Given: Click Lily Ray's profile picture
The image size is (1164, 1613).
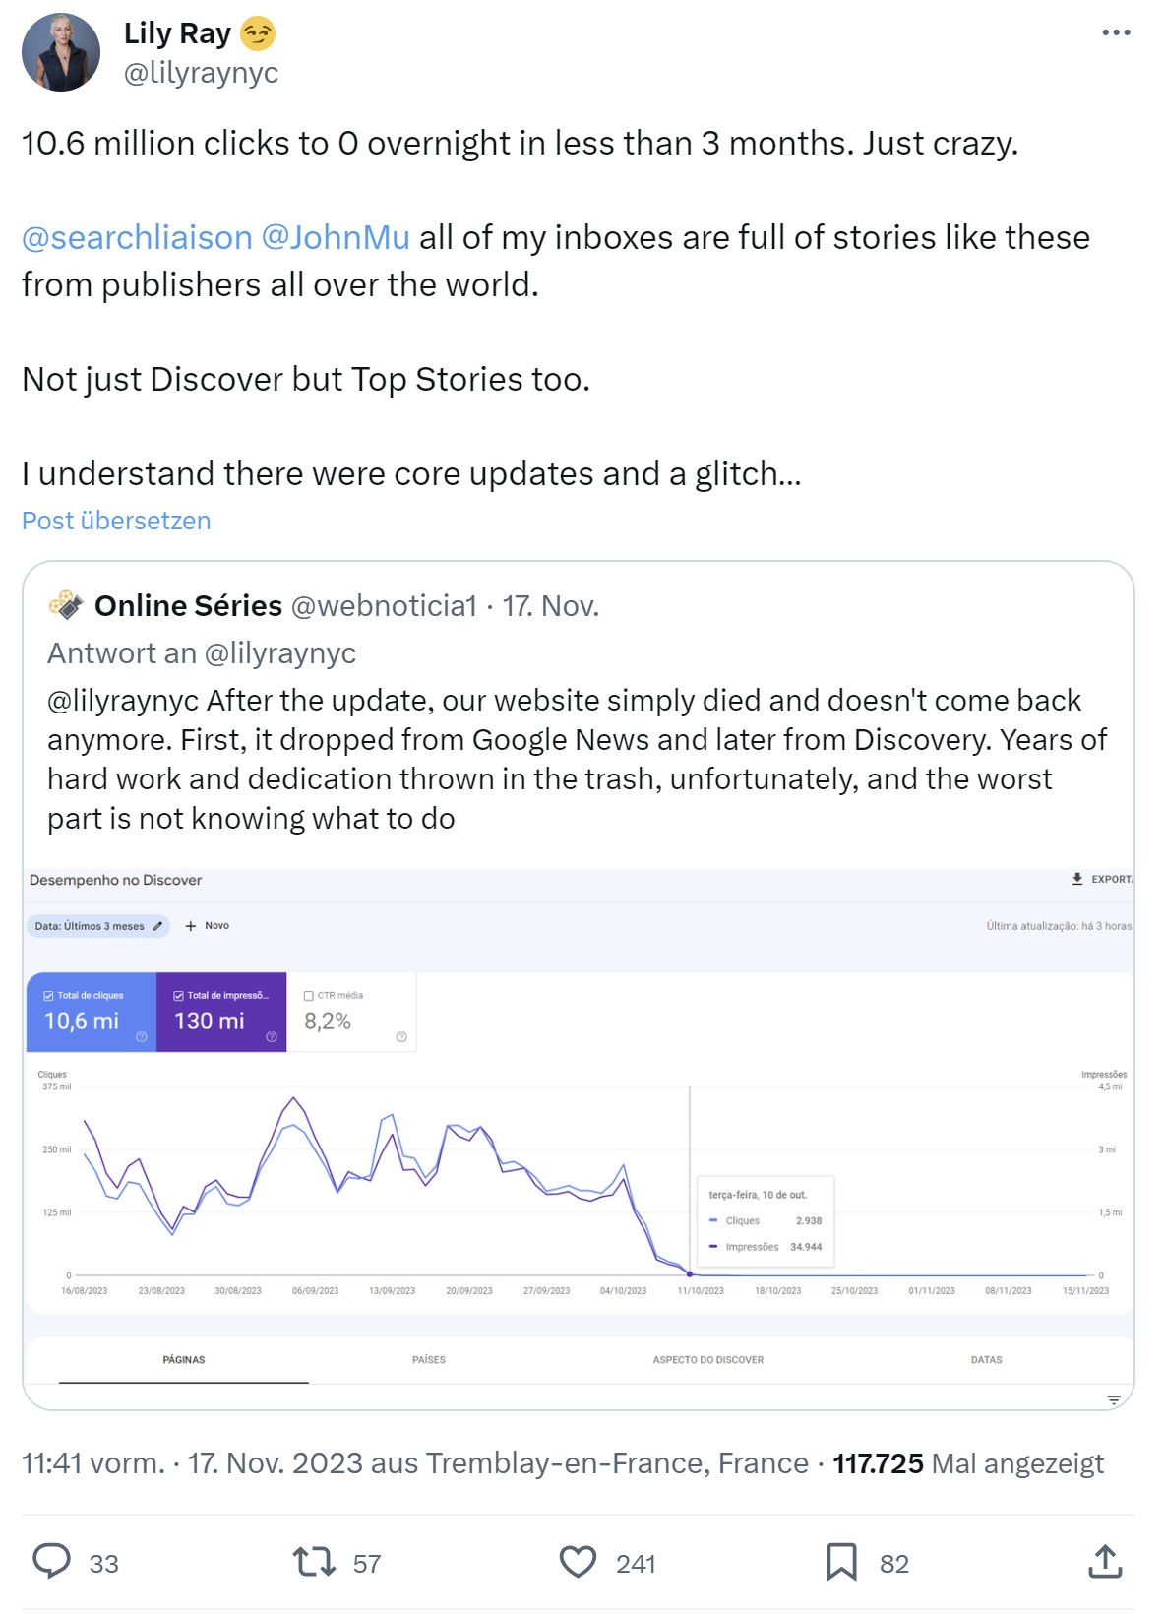Looking at the screenshot, I should click(x=61, y=50).
